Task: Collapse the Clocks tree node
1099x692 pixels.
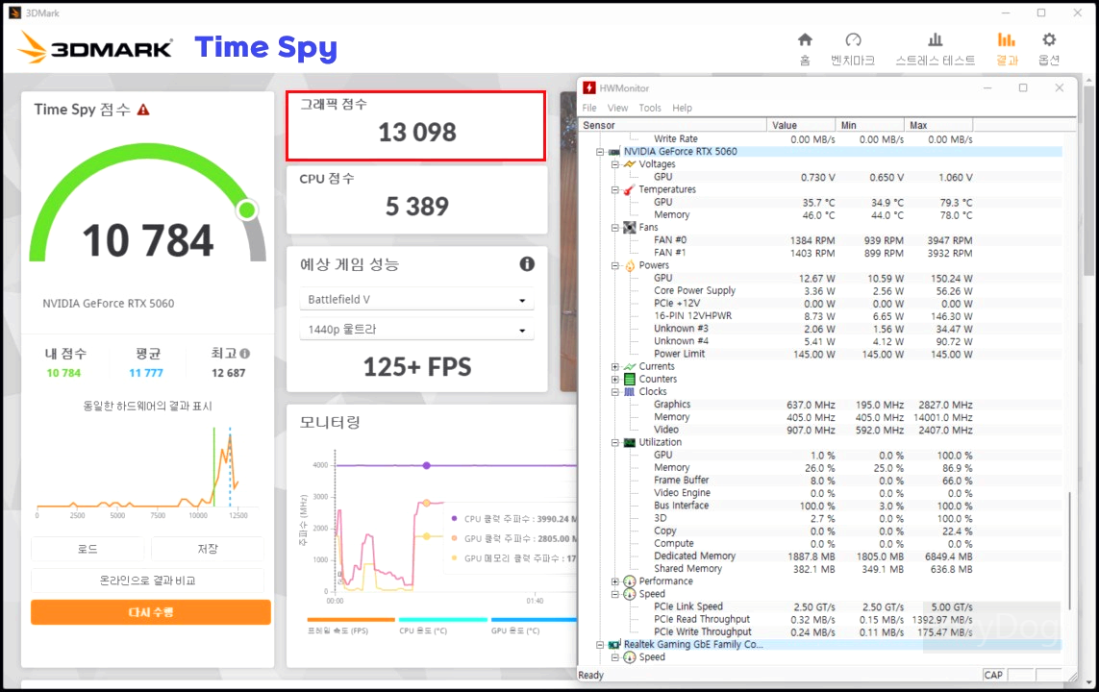Action: click(x=614, y=391)
